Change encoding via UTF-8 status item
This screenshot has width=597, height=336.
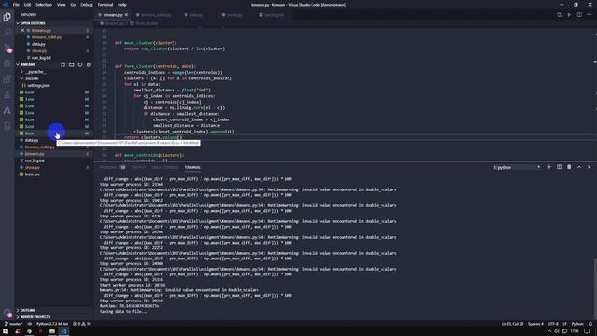pyautogui.click(x=553, y=324)
